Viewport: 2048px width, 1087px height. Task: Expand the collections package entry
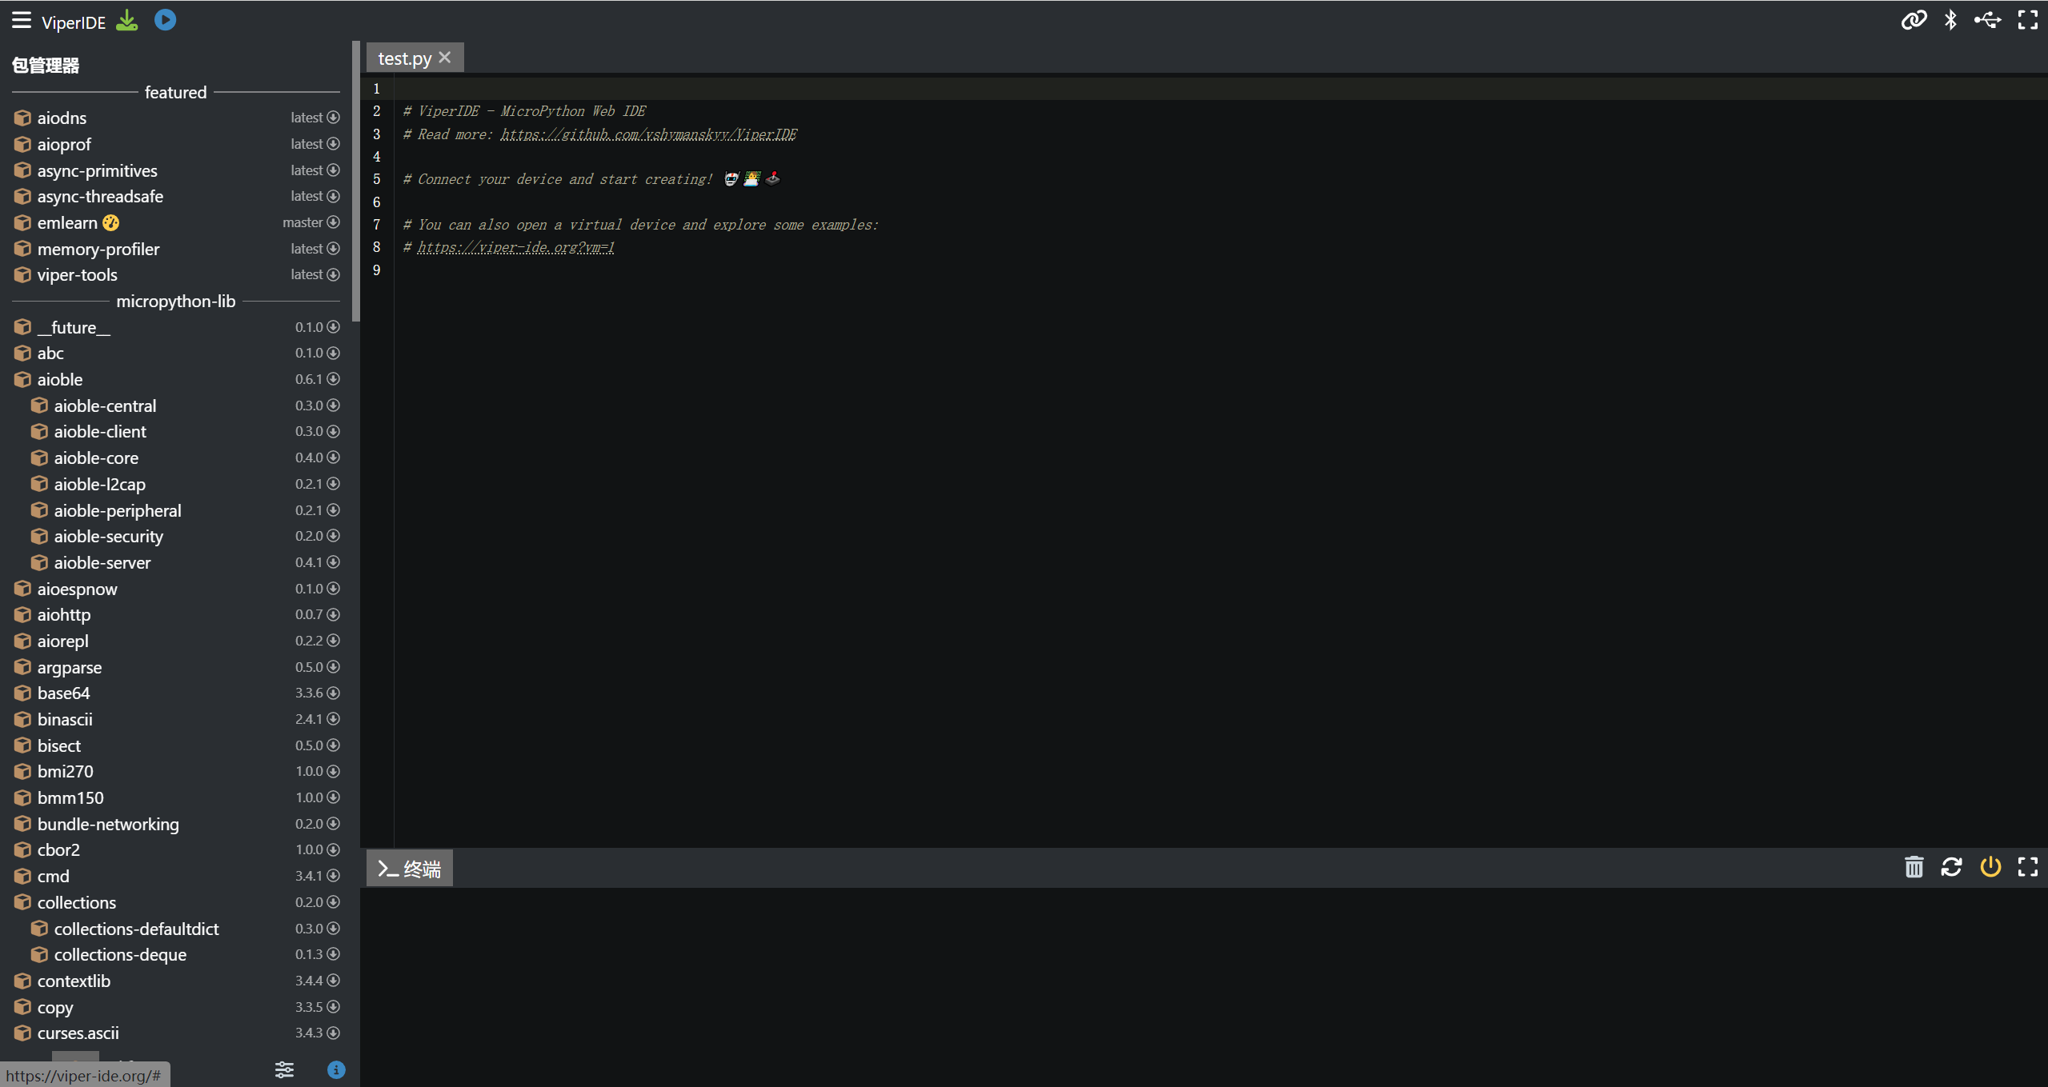(x=76, y=902)
